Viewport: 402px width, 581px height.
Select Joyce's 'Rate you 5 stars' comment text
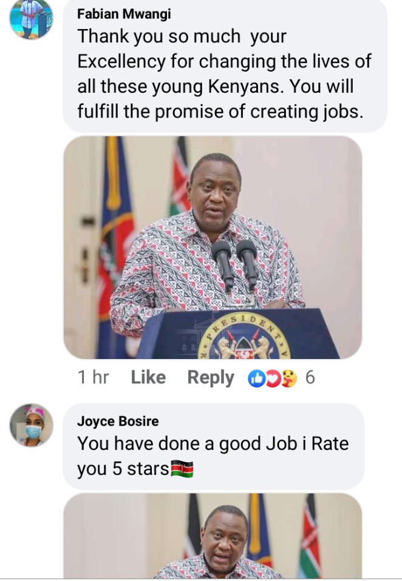213,457
